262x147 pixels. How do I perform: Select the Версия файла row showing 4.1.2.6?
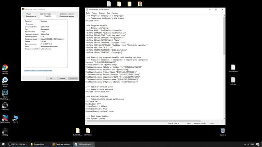pos(45,32)
